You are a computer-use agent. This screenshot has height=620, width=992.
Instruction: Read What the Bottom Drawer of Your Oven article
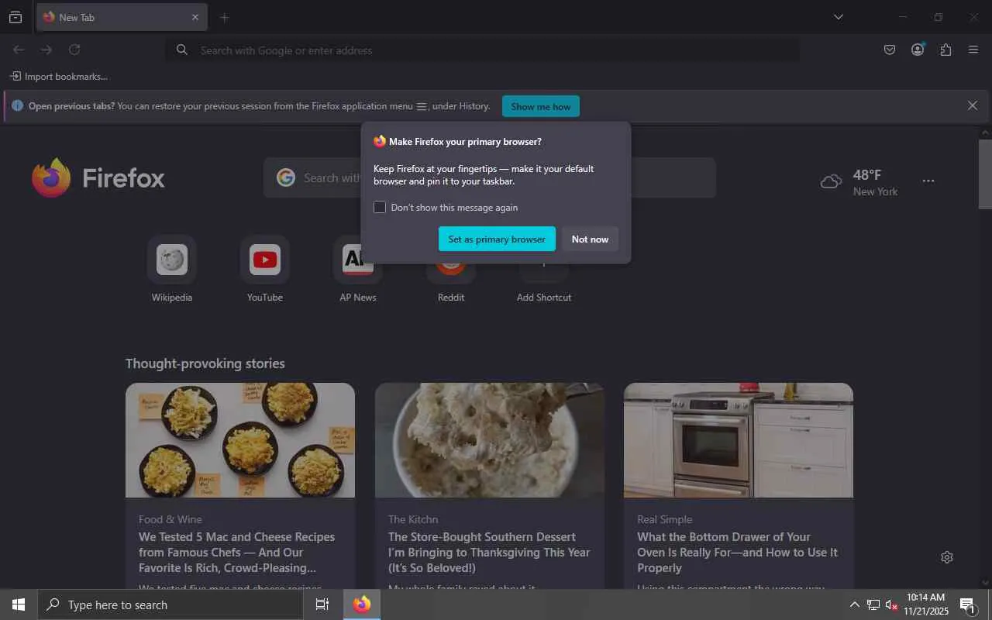738,552
